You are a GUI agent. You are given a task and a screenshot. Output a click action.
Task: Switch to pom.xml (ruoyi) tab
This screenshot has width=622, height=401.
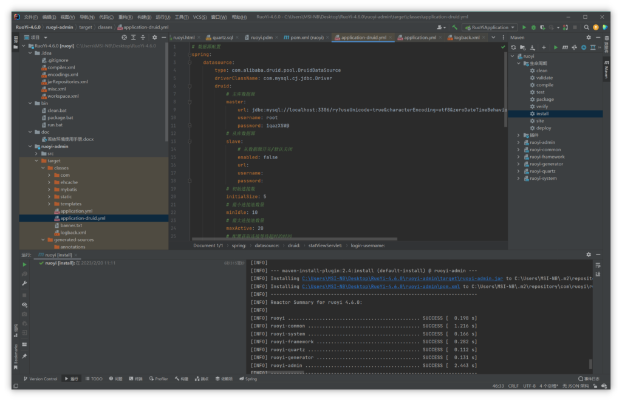click(306, 37)
